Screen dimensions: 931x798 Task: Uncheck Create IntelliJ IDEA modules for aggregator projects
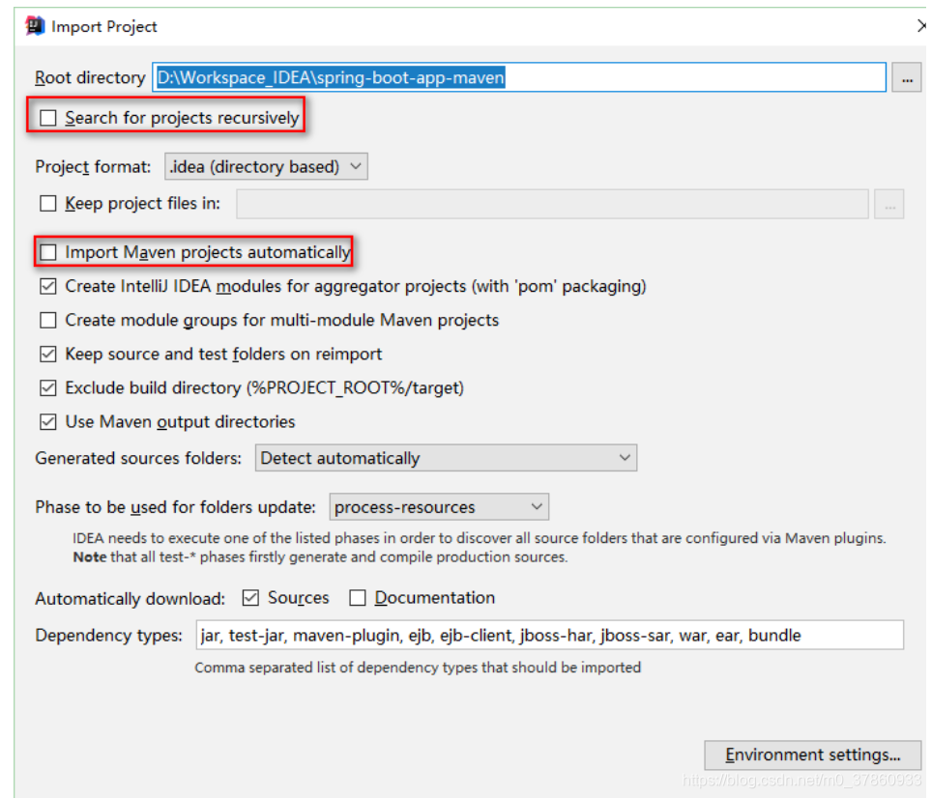point(48,287)
